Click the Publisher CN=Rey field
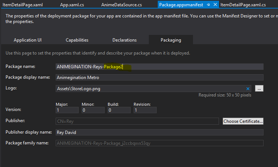This screenshot has width=278, height=167. [137, 121]
